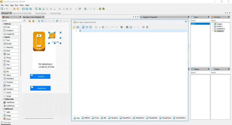Close the imgpush1 Events editor window
The image size is (232, 125).
click(186, 22)
